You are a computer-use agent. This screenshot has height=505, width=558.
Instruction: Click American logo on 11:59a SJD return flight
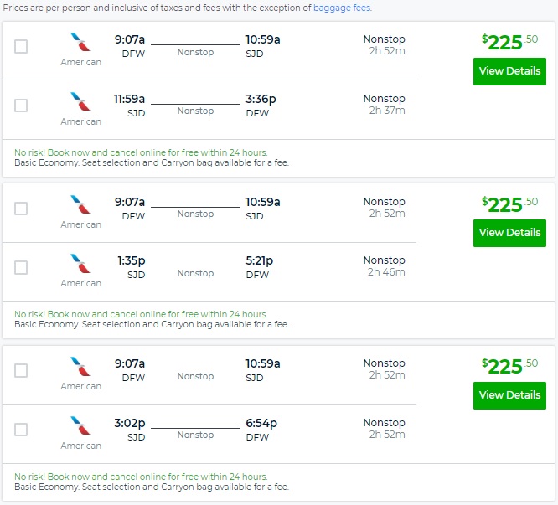click(81, 102)
